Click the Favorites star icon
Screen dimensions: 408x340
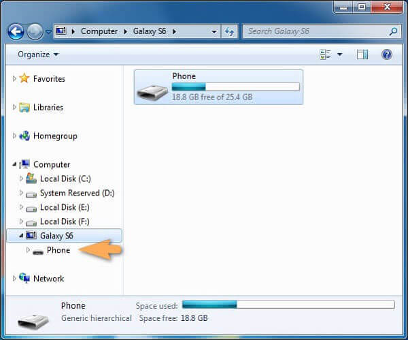tap(24, 78)
